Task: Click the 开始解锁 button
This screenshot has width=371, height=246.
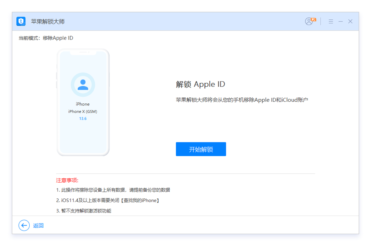Action: tap(201, 149)
